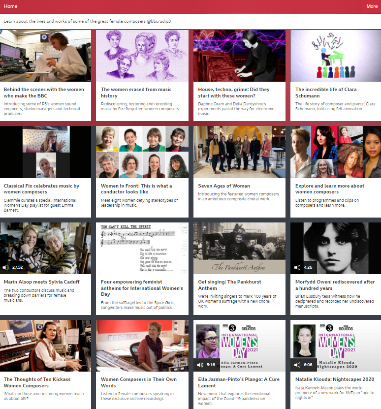Select 'You Can't Kill the Spirit' sheet music image
The height and width of the screenshot is (409, 381).
(142, 248)
